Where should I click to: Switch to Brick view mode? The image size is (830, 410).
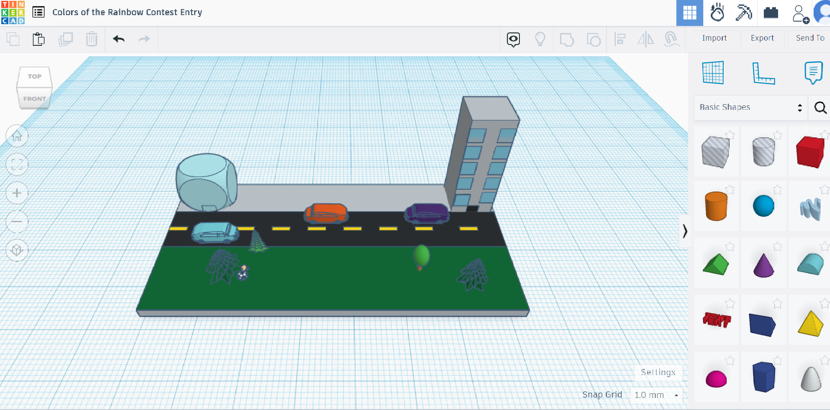[772, 13]
